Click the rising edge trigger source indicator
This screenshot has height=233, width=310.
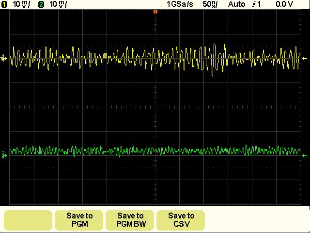click(x=256, y=4)
